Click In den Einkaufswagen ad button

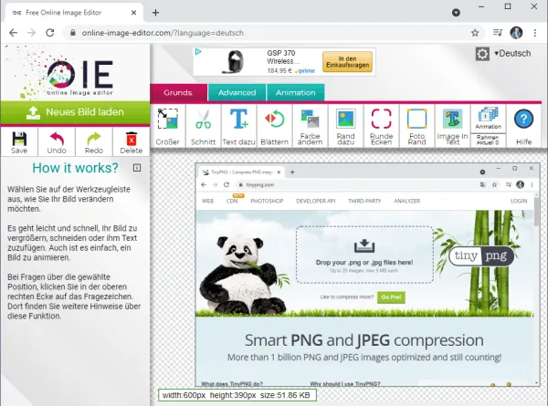pos(347,62)
